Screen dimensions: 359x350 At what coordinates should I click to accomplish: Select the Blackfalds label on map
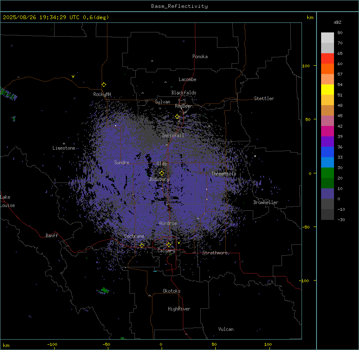click(x=184, y=93)
